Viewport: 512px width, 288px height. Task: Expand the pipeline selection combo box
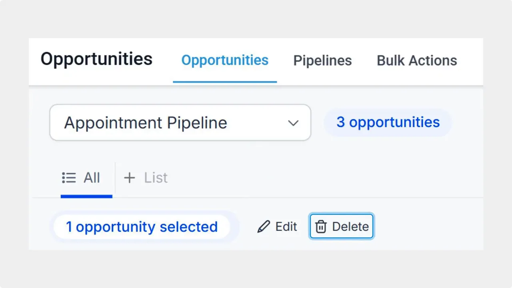180,123
